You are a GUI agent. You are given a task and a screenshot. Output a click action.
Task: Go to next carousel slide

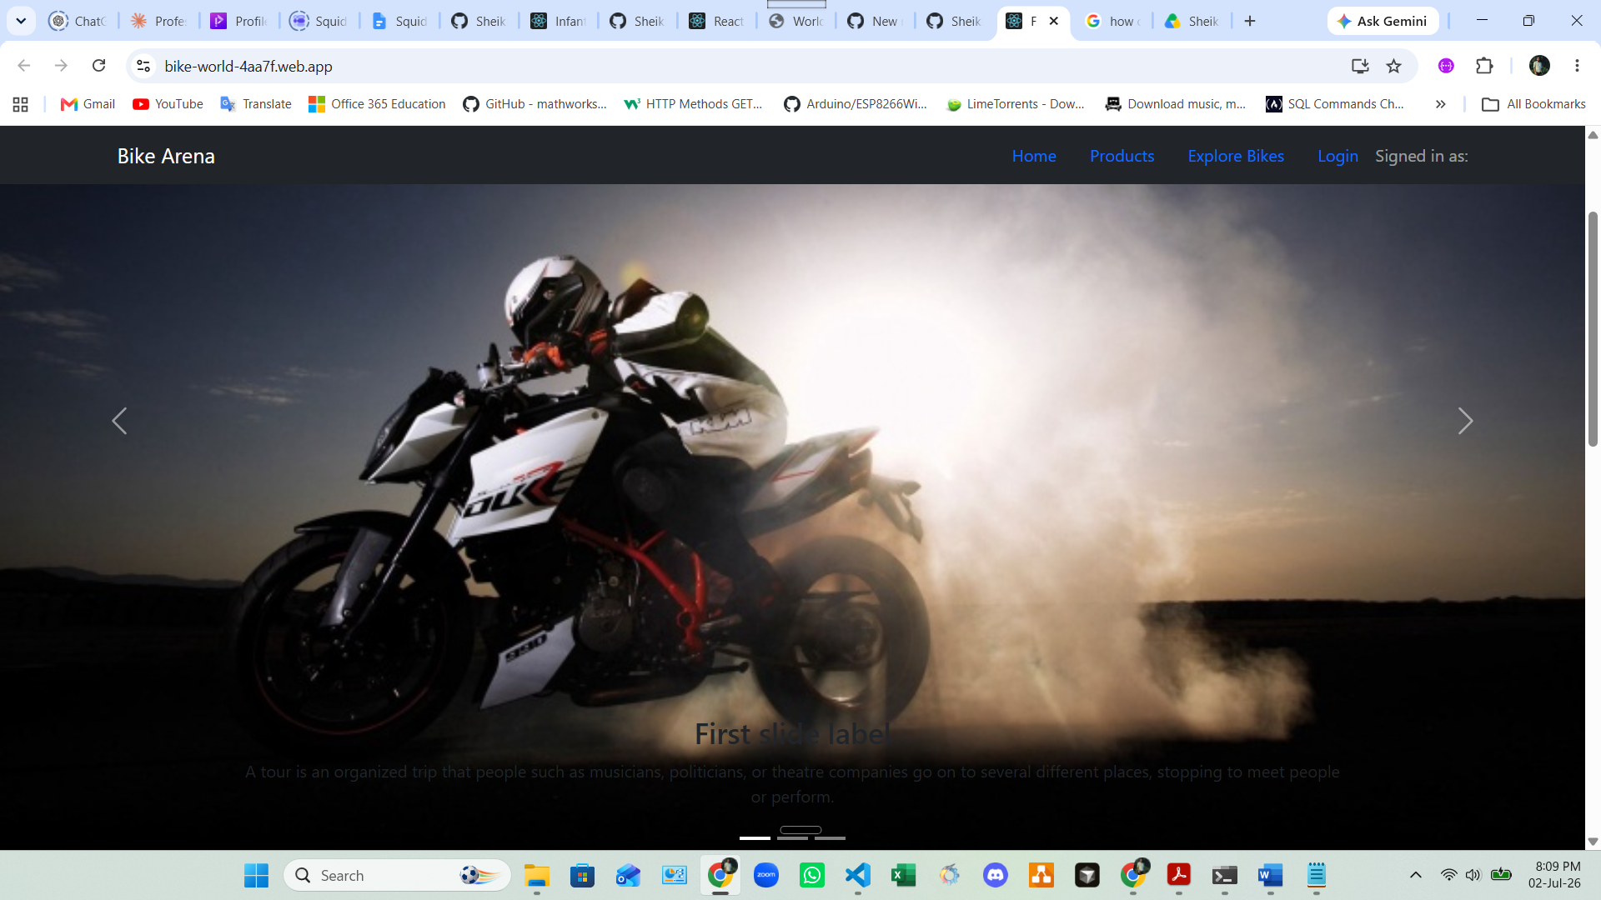tap(1465, 421)
